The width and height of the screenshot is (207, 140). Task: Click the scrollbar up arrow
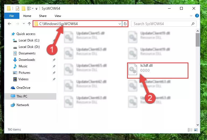tap(198, 31)
